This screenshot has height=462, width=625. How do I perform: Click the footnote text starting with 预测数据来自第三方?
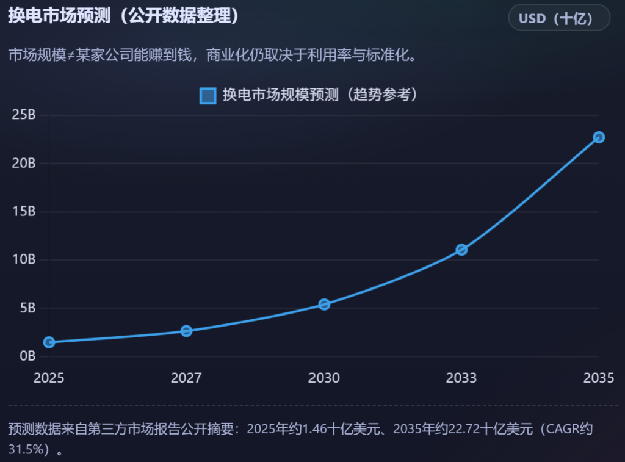pyautogui.click(x=300, y=430)
